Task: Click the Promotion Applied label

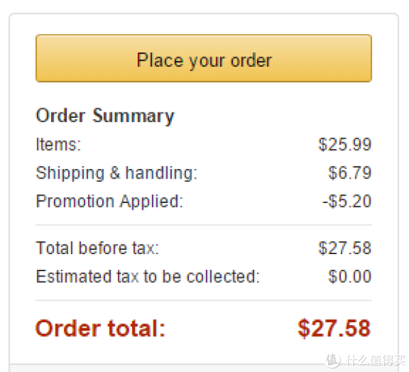Action: coord(110,202)
